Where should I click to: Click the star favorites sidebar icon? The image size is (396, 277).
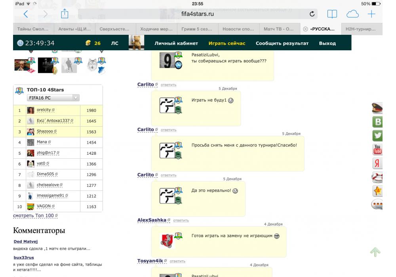(377, 191)
